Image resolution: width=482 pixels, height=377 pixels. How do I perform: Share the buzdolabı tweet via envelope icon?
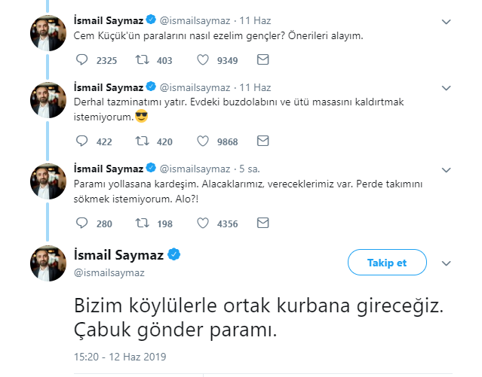point(262,141)
